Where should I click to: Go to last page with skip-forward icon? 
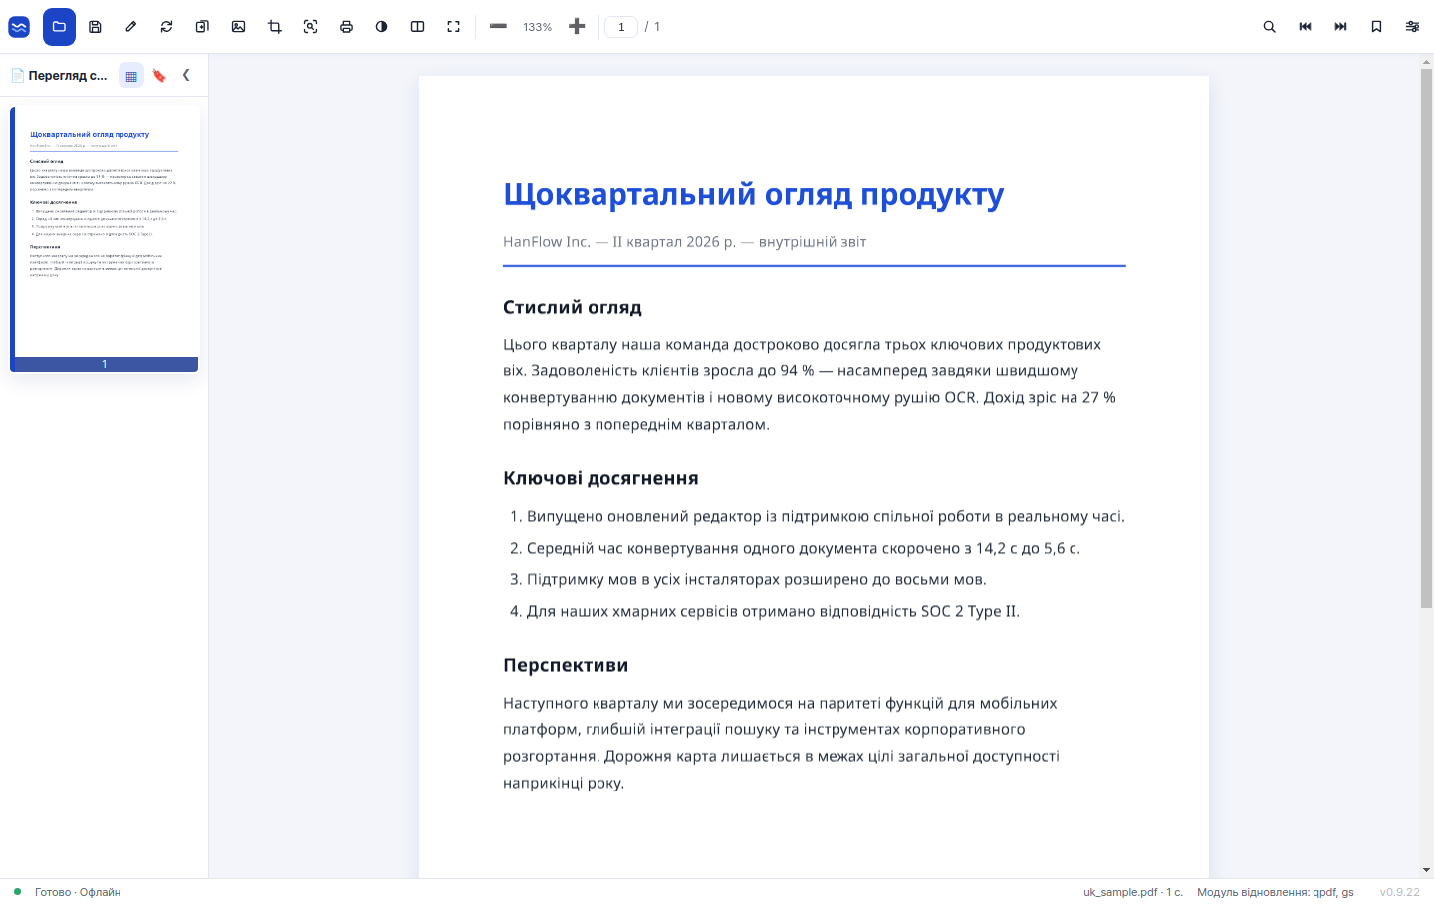pos(1340,27)
